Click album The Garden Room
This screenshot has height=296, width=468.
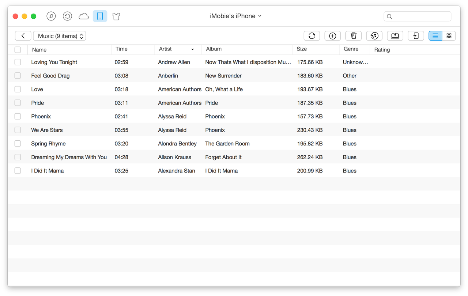pos(227,144)
